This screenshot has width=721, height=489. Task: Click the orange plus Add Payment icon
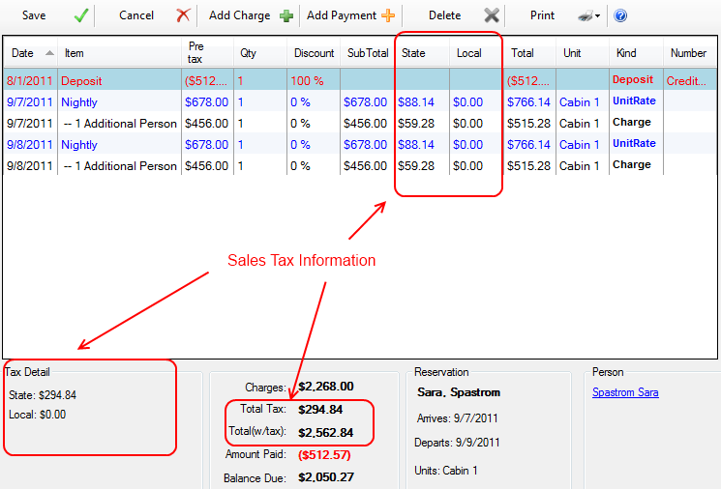coord(388,15)
